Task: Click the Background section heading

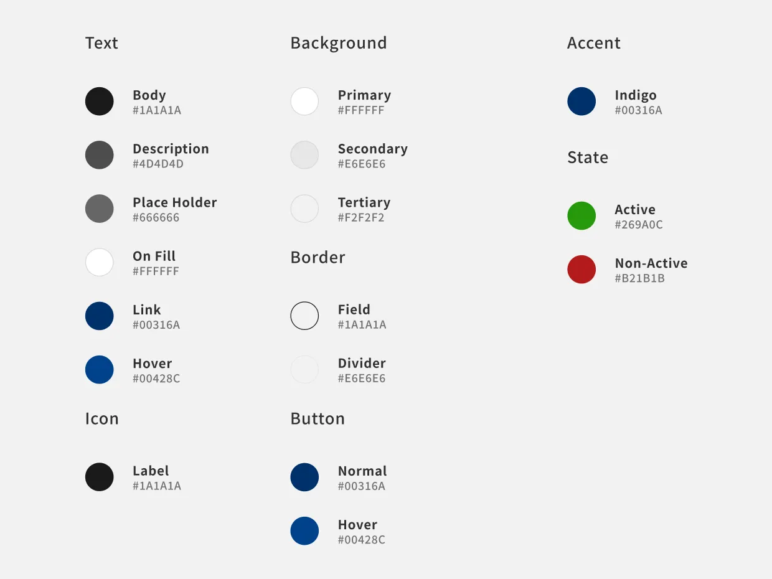Action: pyautogui.click(x=339, y=43)
